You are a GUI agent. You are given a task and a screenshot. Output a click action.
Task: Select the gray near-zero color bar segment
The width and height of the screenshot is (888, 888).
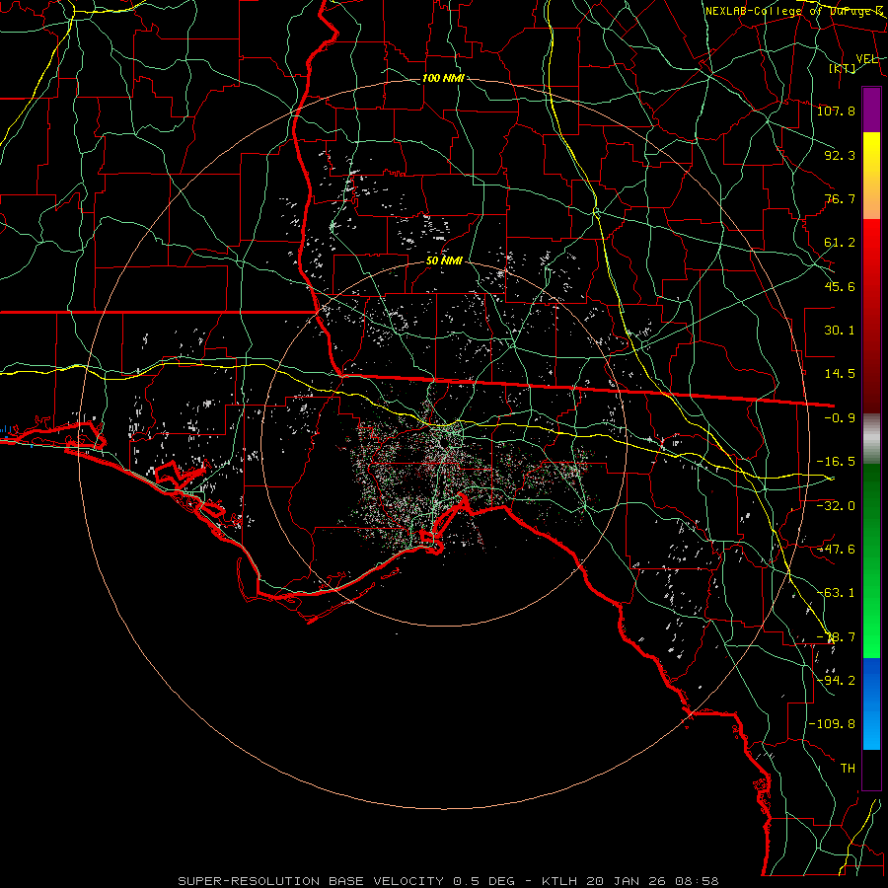(x=871, y=439)
